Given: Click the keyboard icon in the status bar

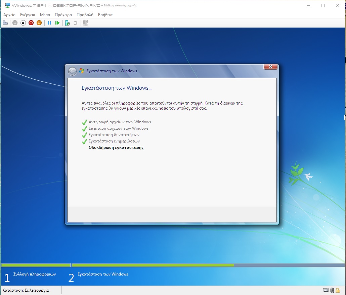Looking at the screenshot, I should (x=326, y=290).
